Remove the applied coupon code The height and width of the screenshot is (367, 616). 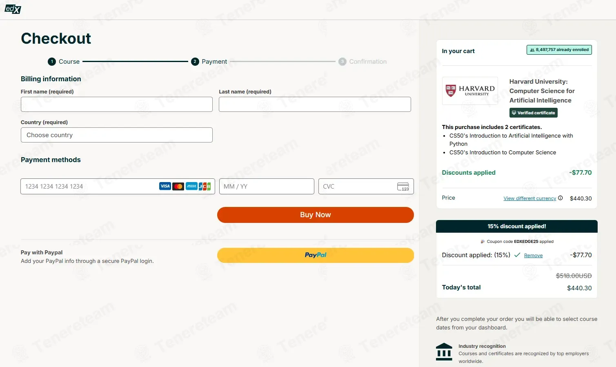(x=533, y=256)
